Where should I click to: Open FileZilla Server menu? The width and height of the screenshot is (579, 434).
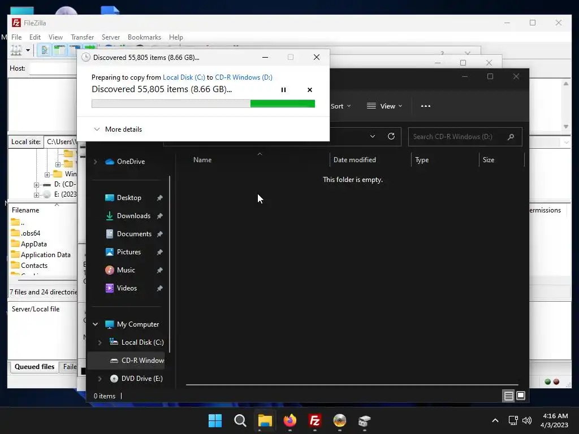pyautogui.click(x=111, y=37)
